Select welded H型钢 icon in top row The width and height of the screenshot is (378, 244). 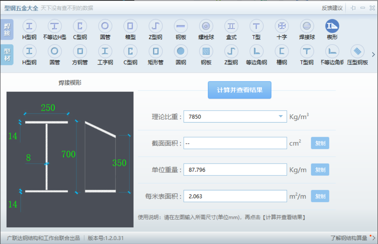(29, 26)
